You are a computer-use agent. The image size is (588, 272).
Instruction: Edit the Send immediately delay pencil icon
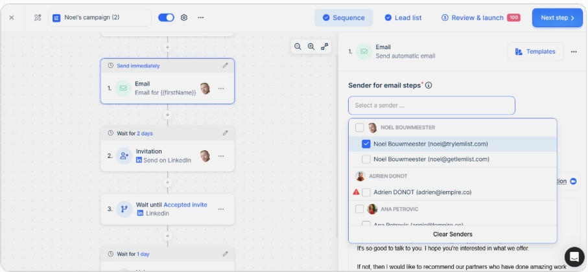(225, 65)
